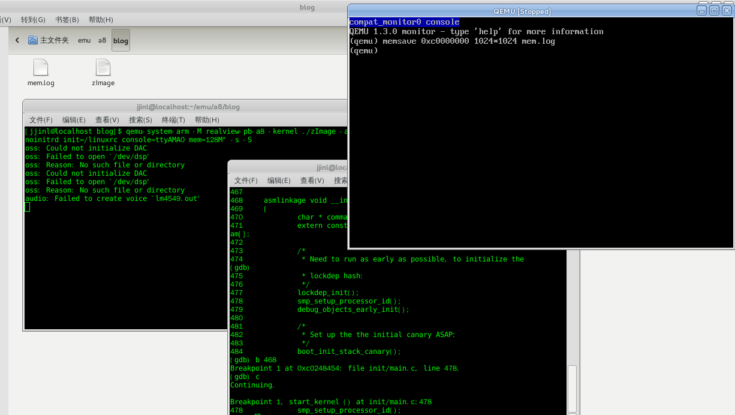Click the home folder icon in path bar
Image resolution: width=735 pixels, height=415 pixels.
(32, 40)
